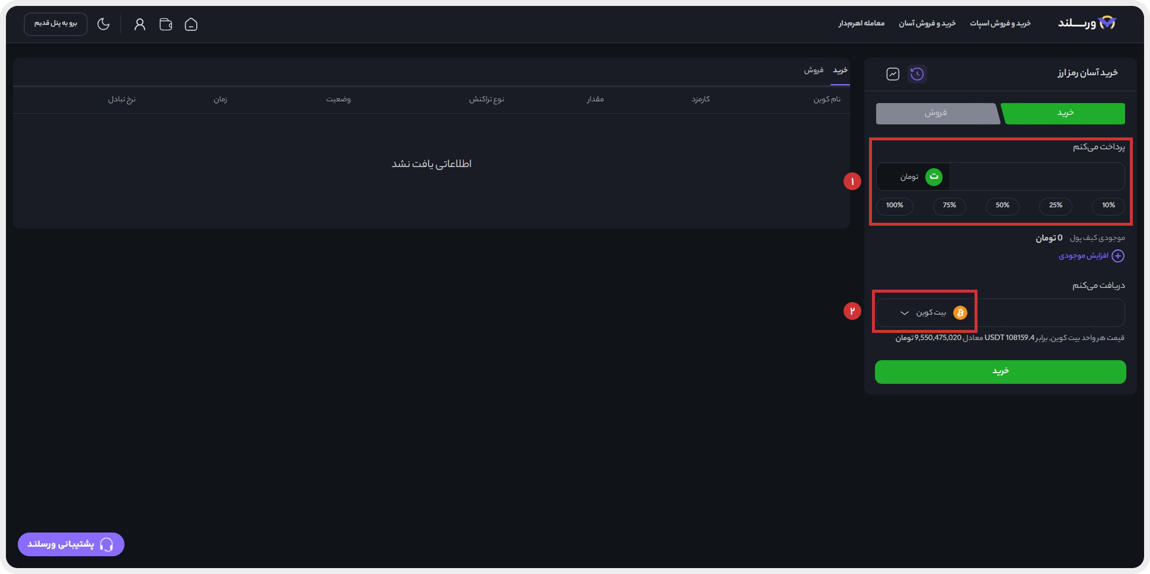Switch to the gray فروش sell toggle
The image size is (1150, 574).
[x=936, y=113]
